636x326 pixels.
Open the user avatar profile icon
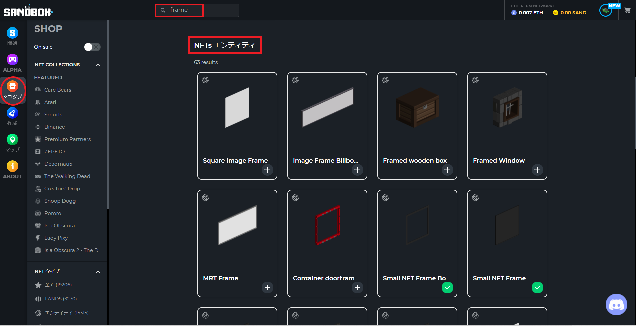pyautogui.click(x=606, y=11)
